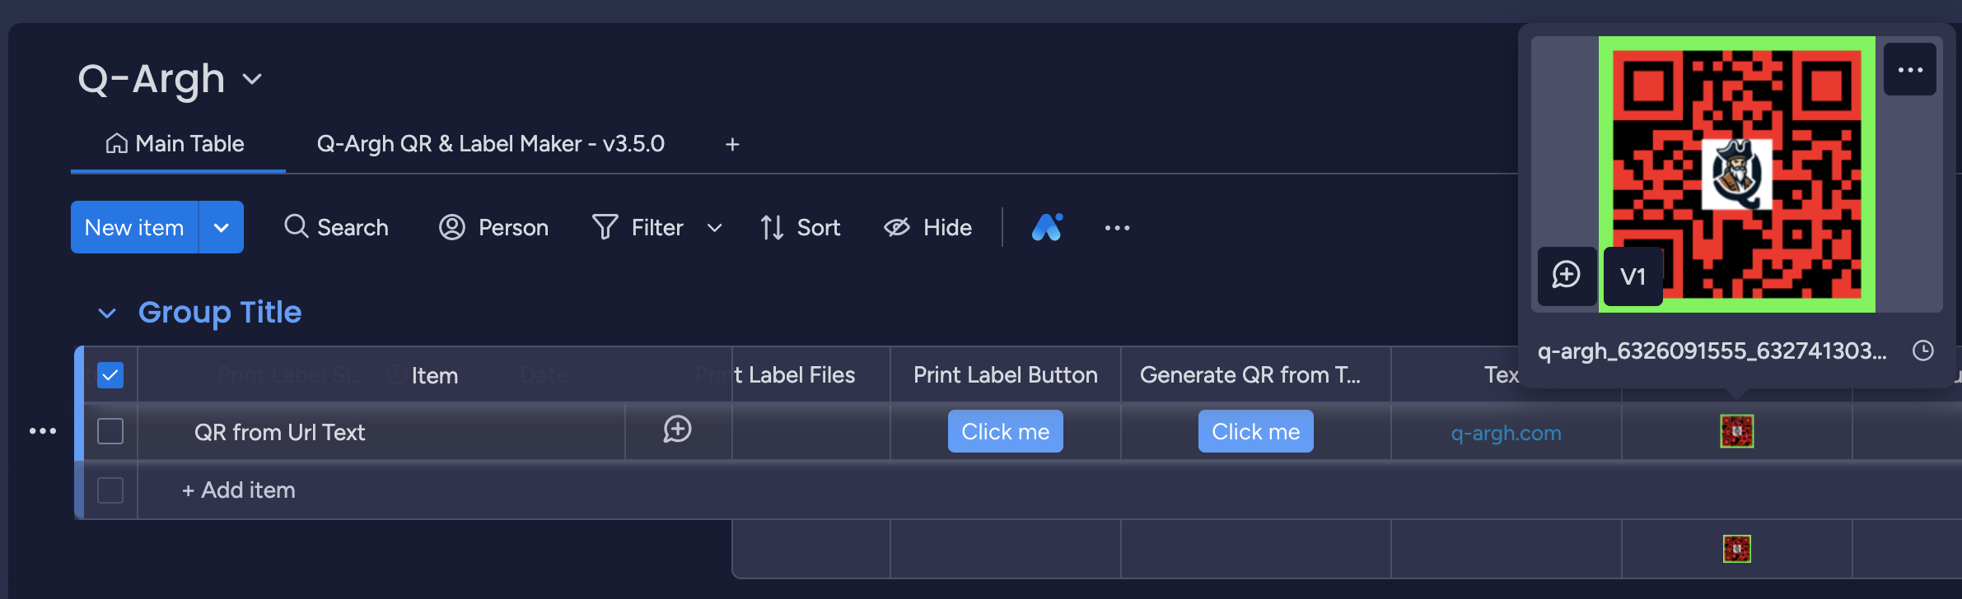The image size is (1962, 599).
Task: Open the large QR code preview image
Action: [1737, 174]
